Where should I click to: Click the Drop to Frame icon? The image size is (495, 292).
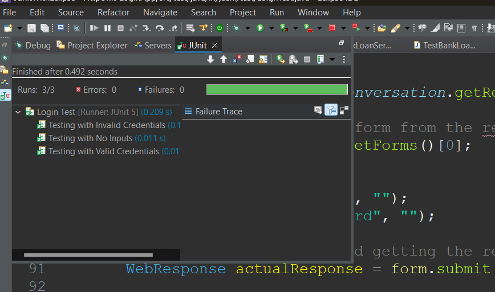point(190,28)
